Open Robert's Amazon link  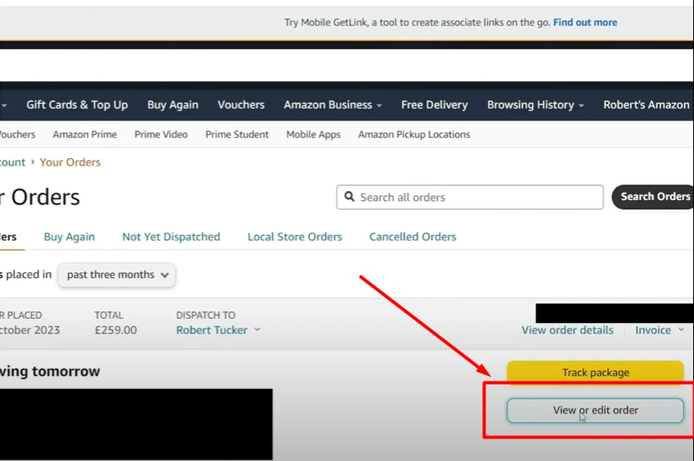click(646, 104)
